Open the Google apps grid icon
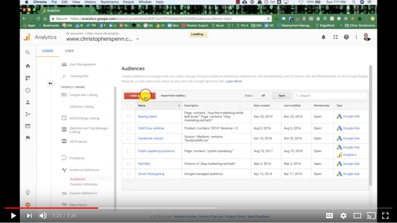This screenshot has height=223, width=397. (x=335, y=37)
